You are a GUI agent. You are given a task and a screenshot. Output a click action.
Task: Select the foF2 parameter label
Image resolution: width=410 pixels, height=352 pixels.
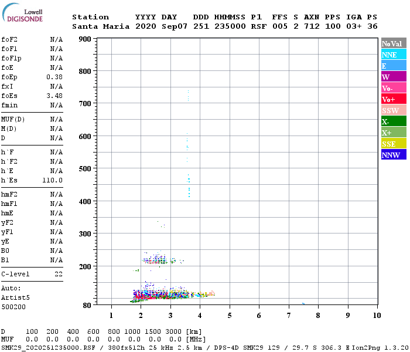click(9, 39)
